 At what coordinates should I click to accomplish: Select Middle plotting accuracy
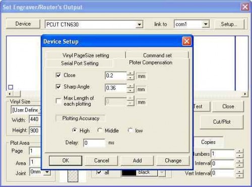point(100,130)
